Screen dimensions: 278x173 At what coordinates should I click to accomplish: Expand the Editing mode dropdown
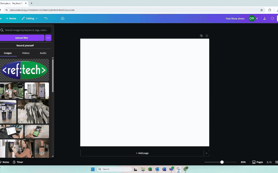coord(30,18)
